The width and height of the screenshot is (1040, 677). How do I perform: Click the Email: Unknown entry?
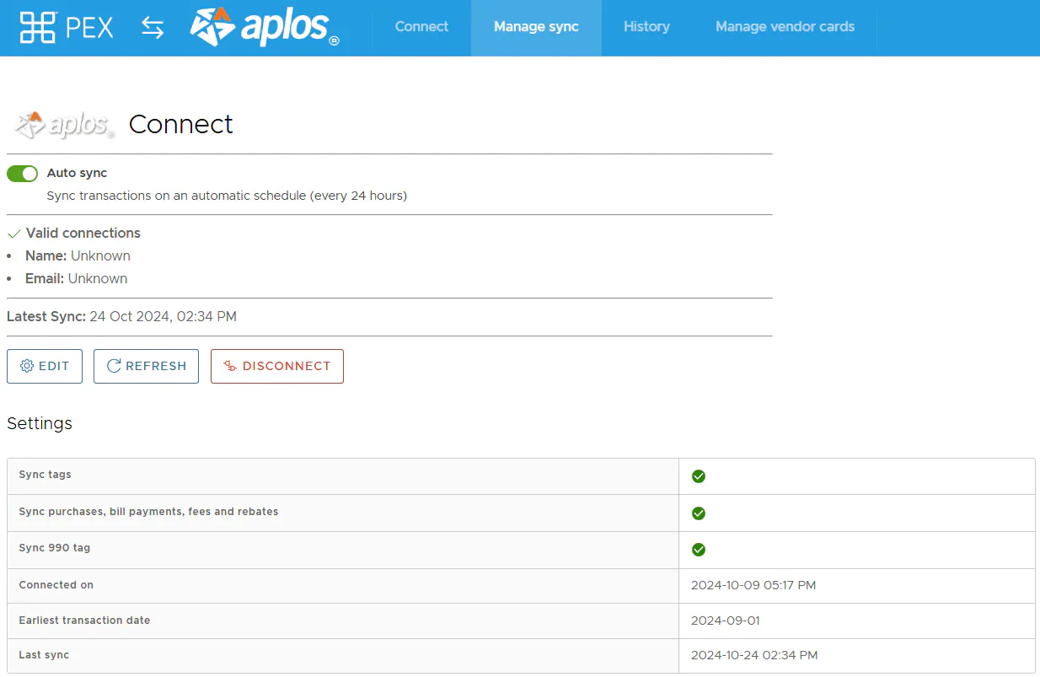pyautogui.click(x=77, y=278)
